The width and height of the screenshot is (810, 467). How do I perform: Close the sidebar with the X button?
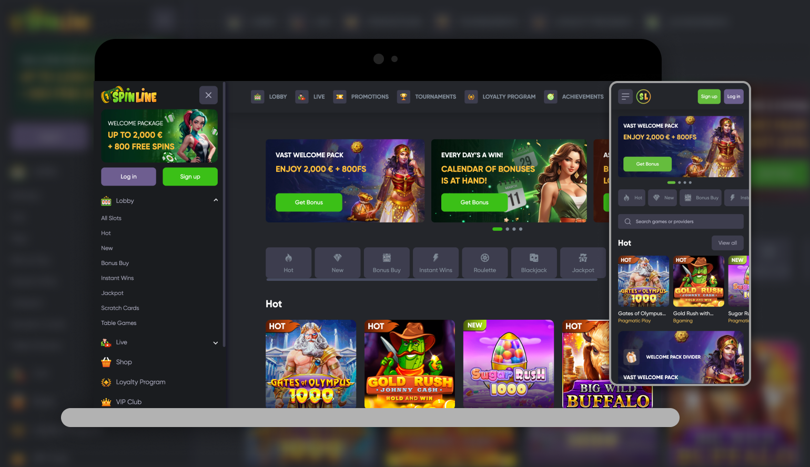[x=208, y=95]
